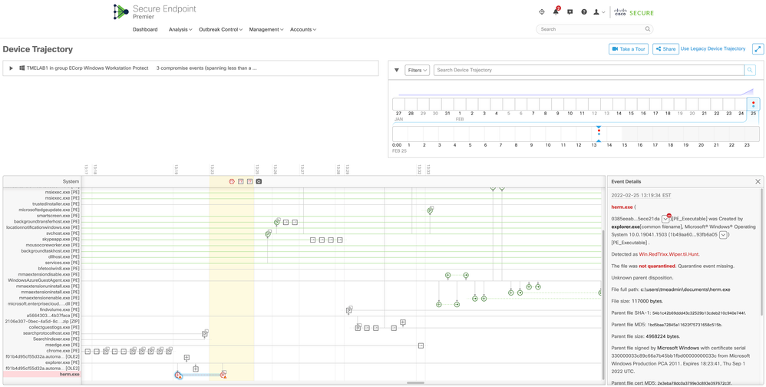This screenshot has height=387, width=766.
Task: Open the herm.exe hash 0385eeab dropdown chevron
Action: coord(665,218)
